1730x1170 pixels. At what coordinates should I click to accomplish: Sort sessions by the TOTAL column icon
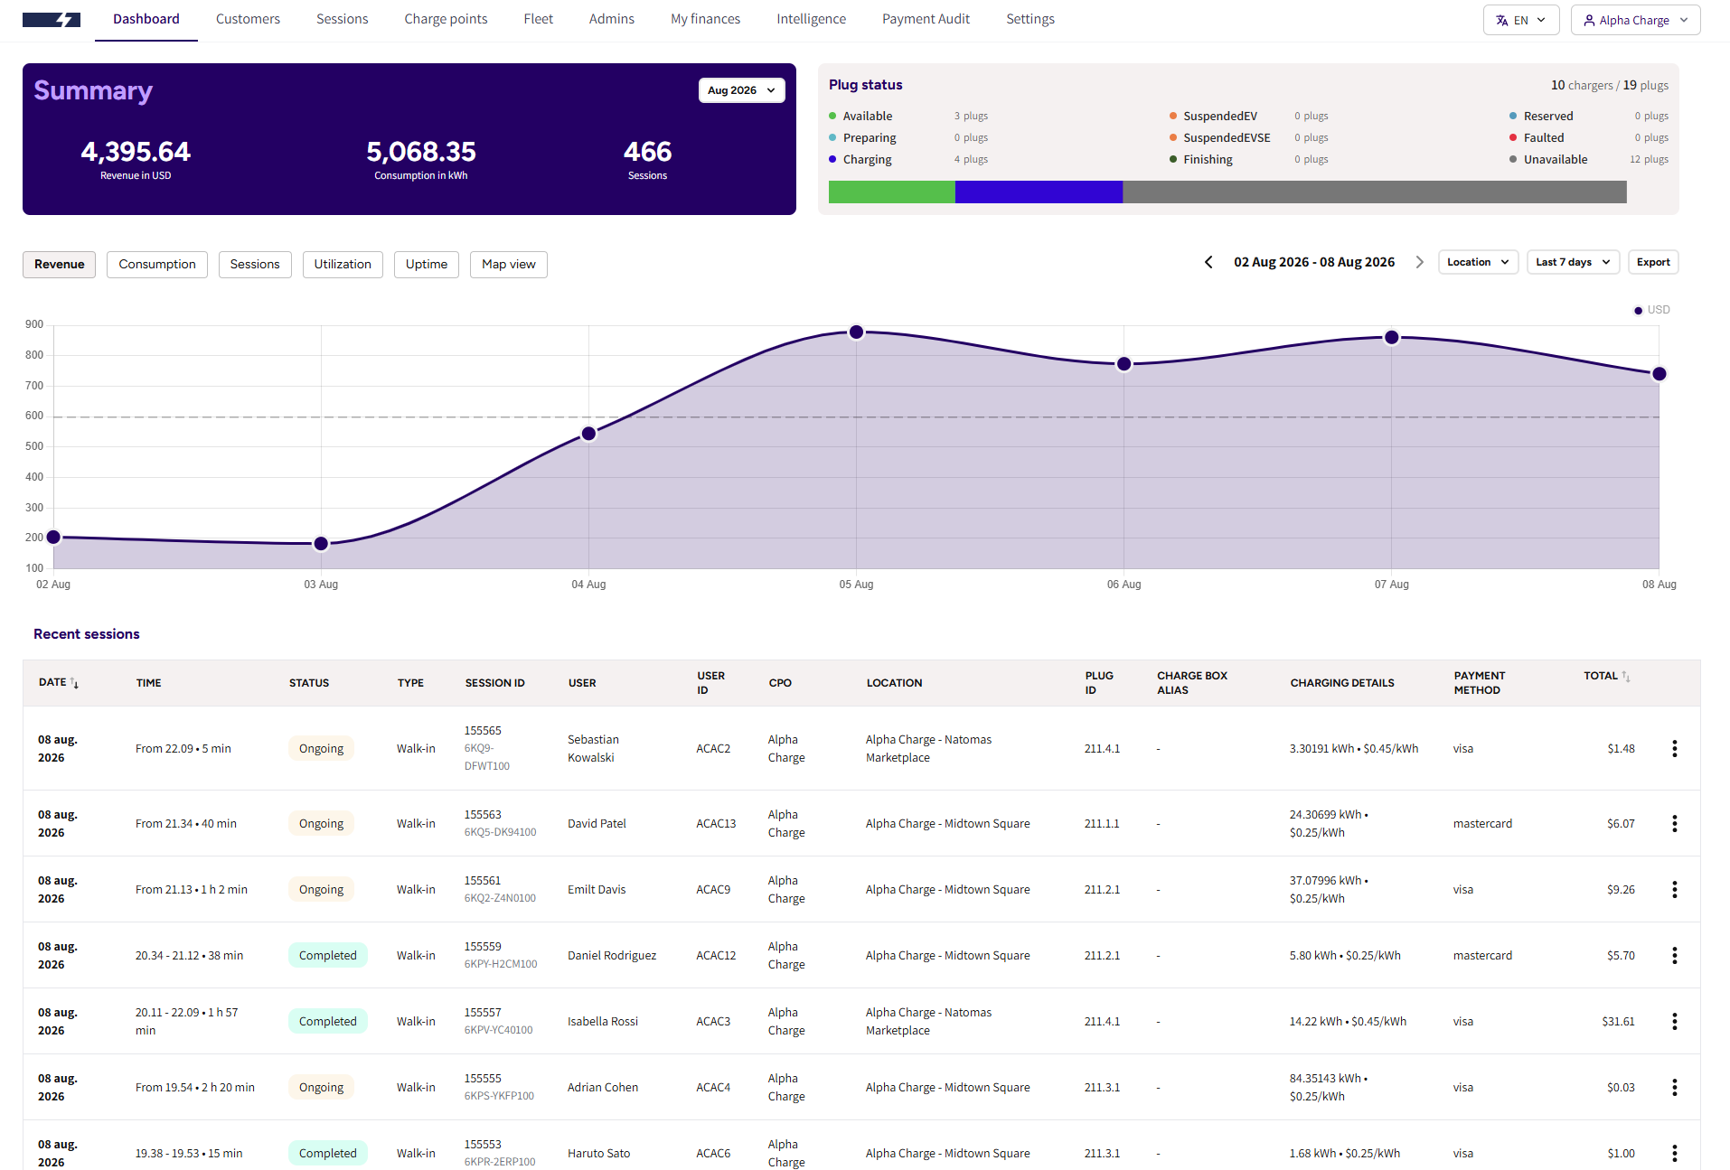tap(1626, 676)
